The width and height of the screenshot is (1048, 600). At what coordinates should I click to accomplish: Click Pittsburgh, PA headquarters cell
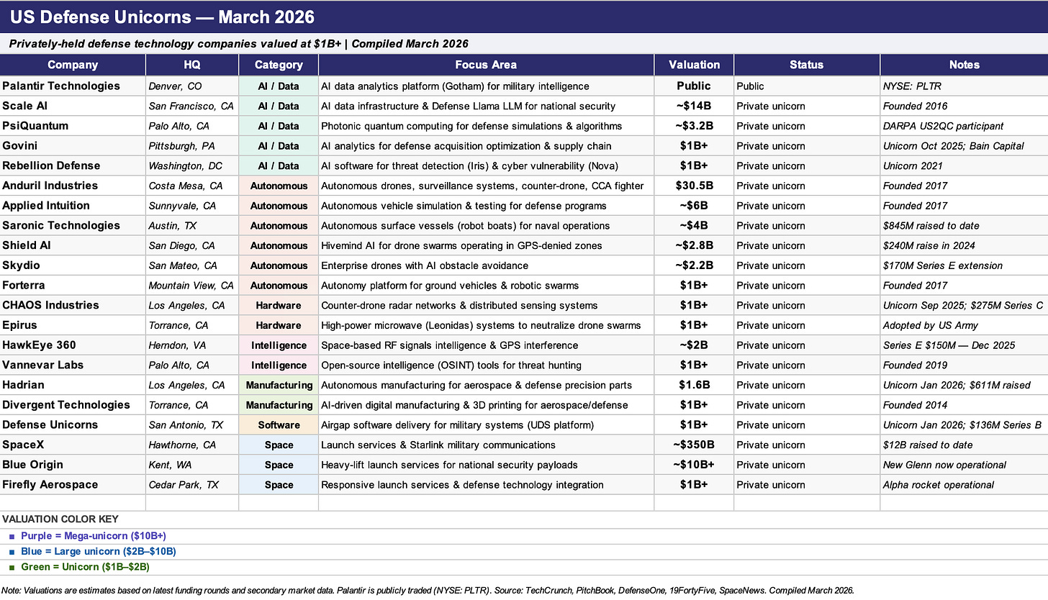pyautogui.click(x=192, y=146)
